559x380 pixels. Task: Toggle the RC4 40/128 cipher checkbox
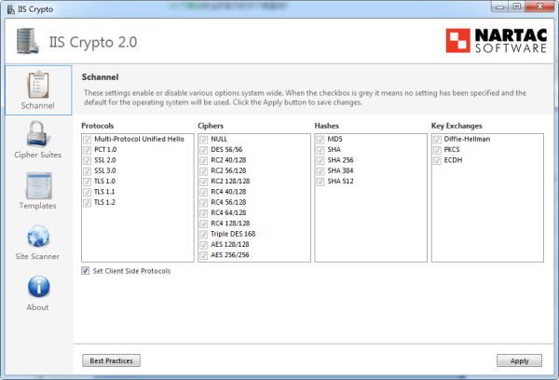click(x=203, y=192)
